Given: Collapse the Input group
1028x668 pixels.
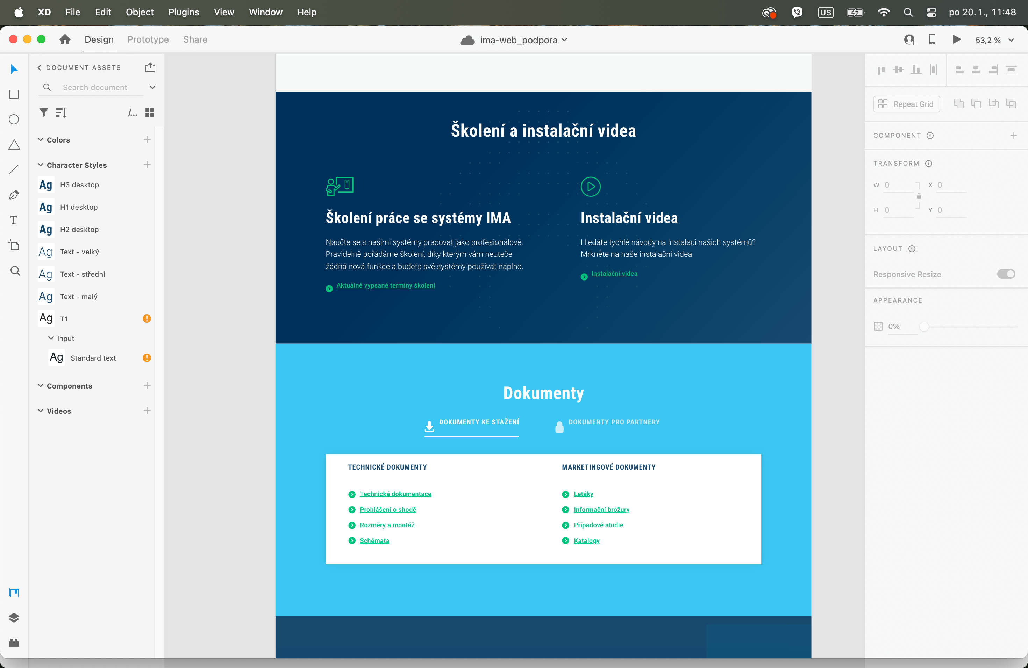Looking at the screenshot, I should click(x=51, y=338).
